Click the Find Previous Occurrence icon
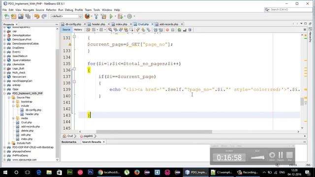This screenshot has height=177, width=315. tap(115, 29)
